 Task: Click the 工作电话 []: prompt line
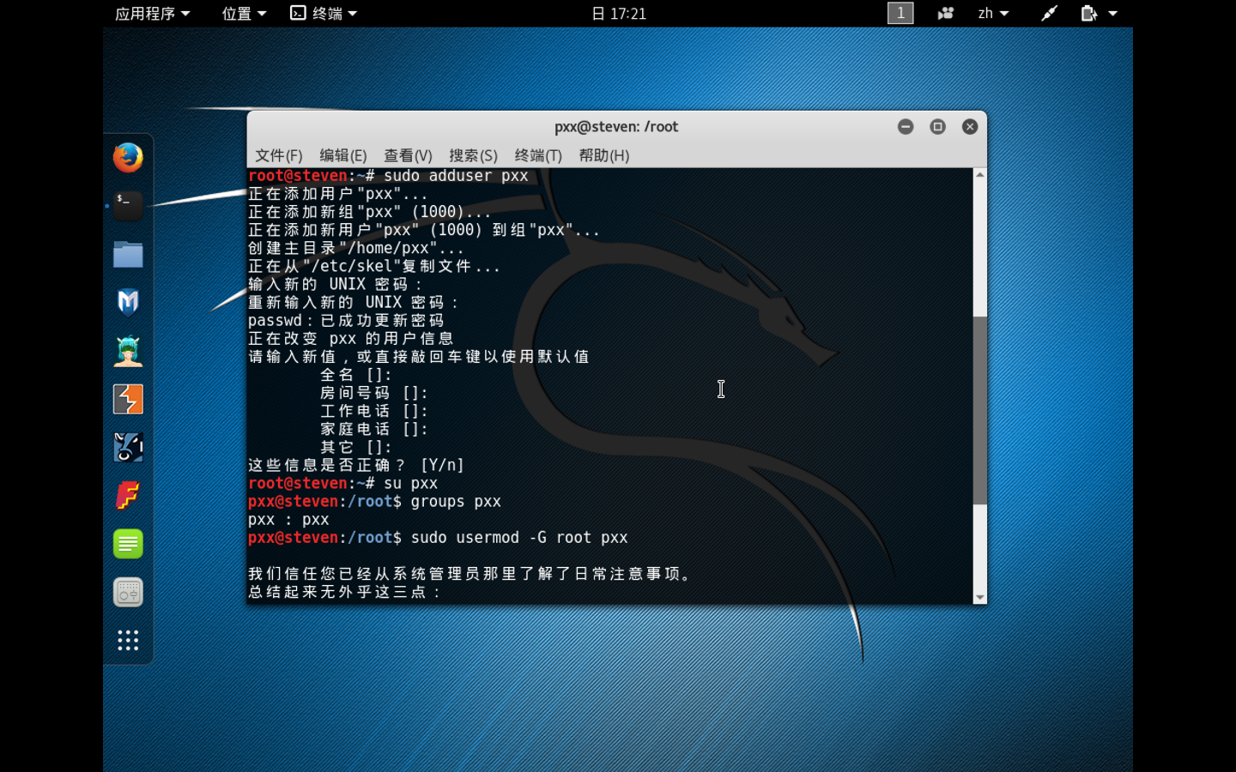tap(374, 411)
